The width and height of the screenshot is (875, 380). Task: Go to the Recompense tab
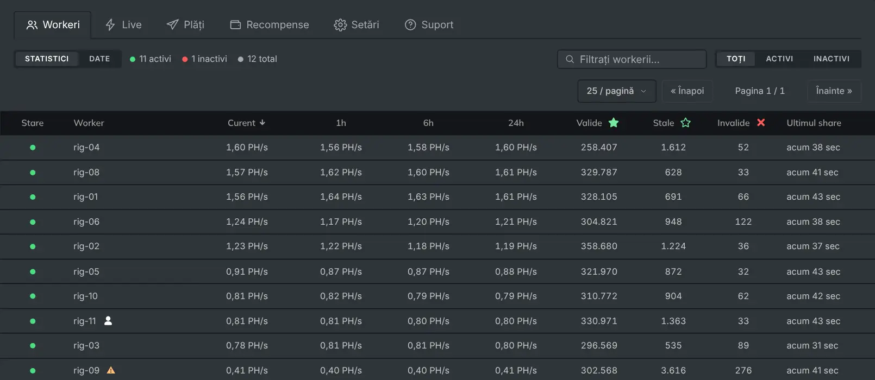pyautogui.click(x=270, y=25)
